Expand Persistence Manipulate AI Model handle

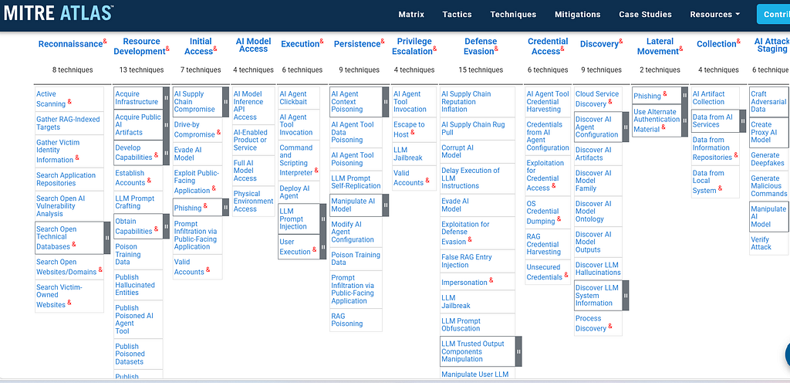pyautogui.click(x=386, y=205)
